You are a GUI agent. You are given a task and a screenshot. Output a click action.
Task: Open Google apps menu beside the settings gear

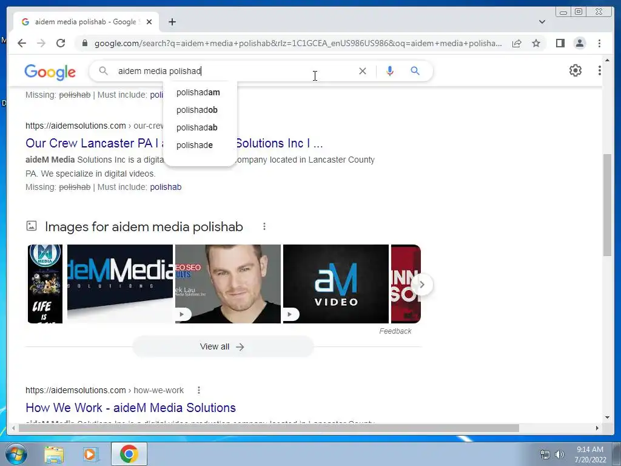[599, 70]
